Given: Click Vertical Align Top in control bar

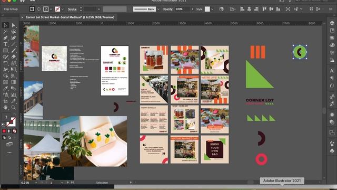Looking at the screenshot, I should [x=264, y=9].
